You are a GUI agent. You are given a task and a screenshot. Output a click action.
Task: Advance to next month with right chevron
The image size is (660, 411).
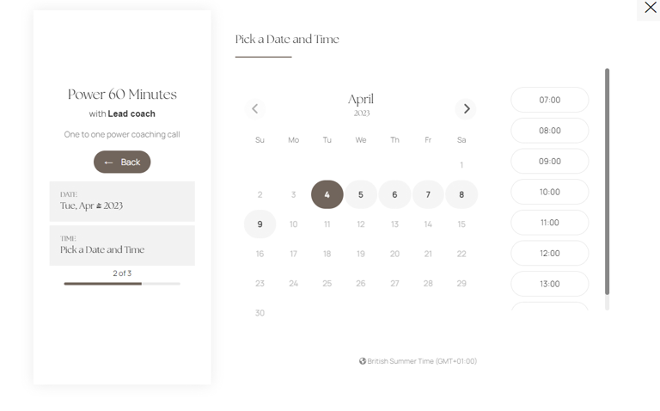tap(466, 108)
